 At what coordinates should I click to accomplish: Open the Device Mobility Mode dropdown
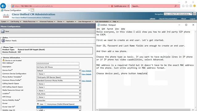tap(59, 101)
